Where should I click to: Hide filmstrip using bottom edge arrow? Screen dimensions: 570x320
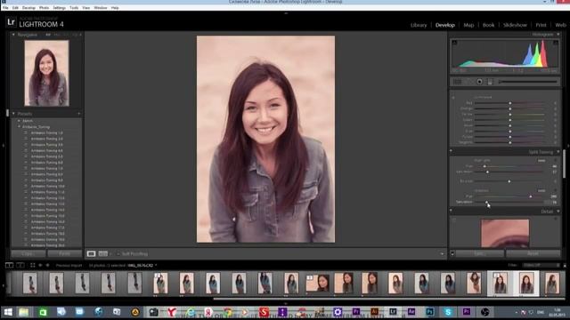286,303
